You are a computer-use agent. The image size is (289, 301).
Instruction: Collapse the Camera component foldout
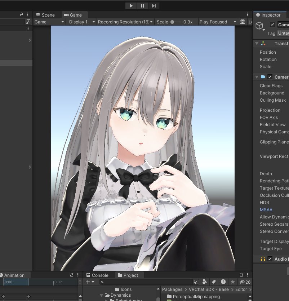tap(257, 77)
